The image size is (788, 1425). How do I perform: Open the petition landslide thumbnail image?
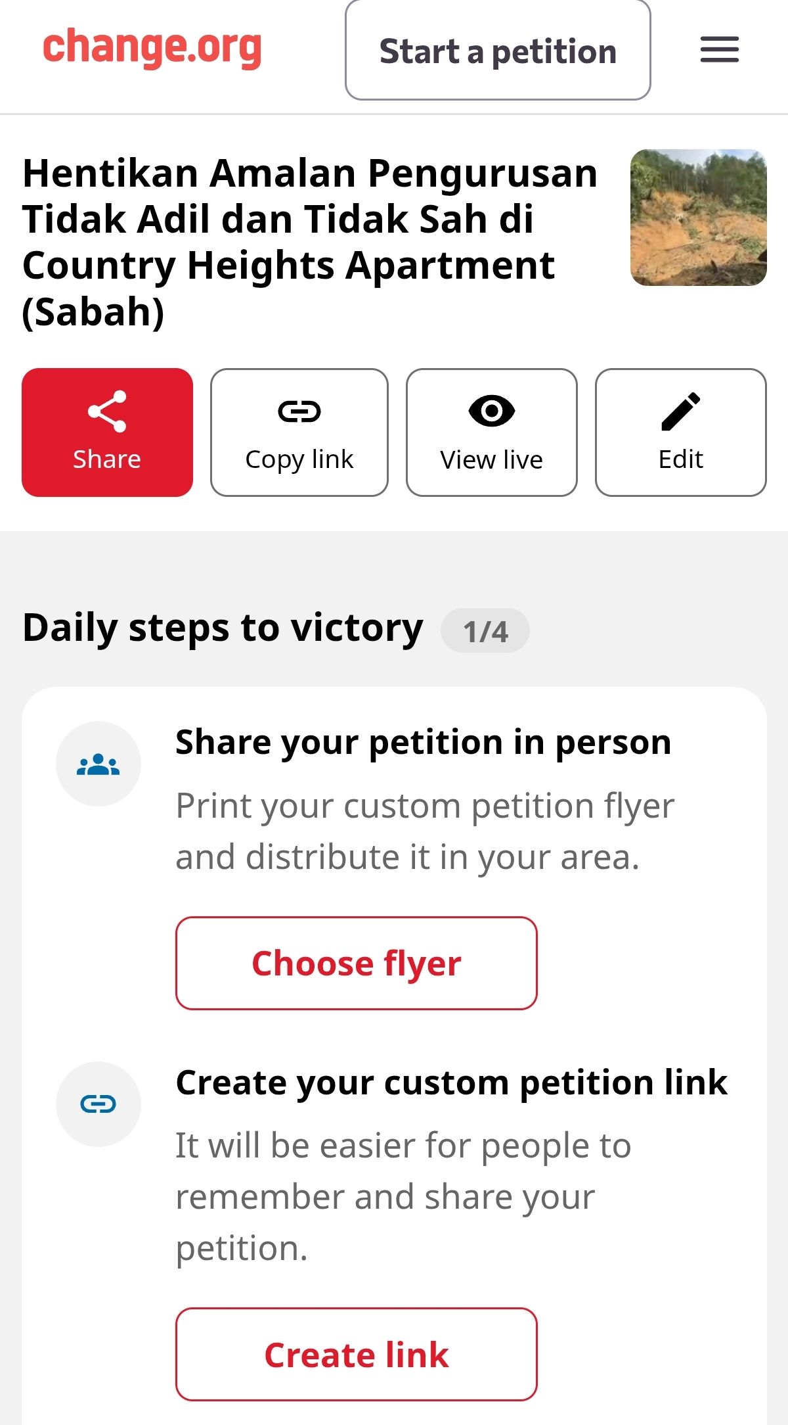(698, 218)
